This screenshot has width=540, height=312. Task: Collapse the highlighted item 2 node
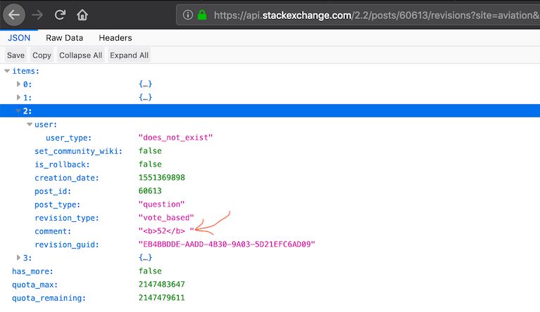(x=18, y=111)
